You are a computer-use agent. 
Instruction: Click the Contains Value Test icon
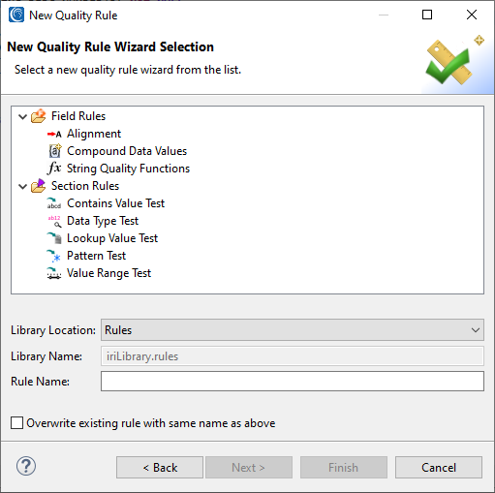(x=54, y=203)
